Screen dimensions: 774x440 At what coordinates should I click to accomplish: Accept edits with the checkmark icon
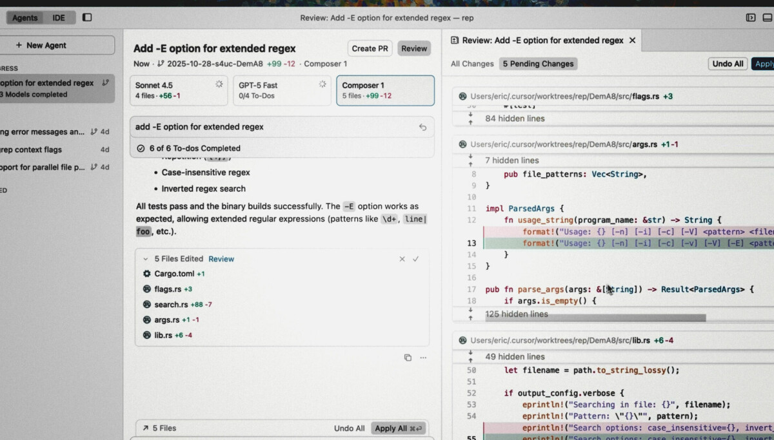[x=416, y=259]
